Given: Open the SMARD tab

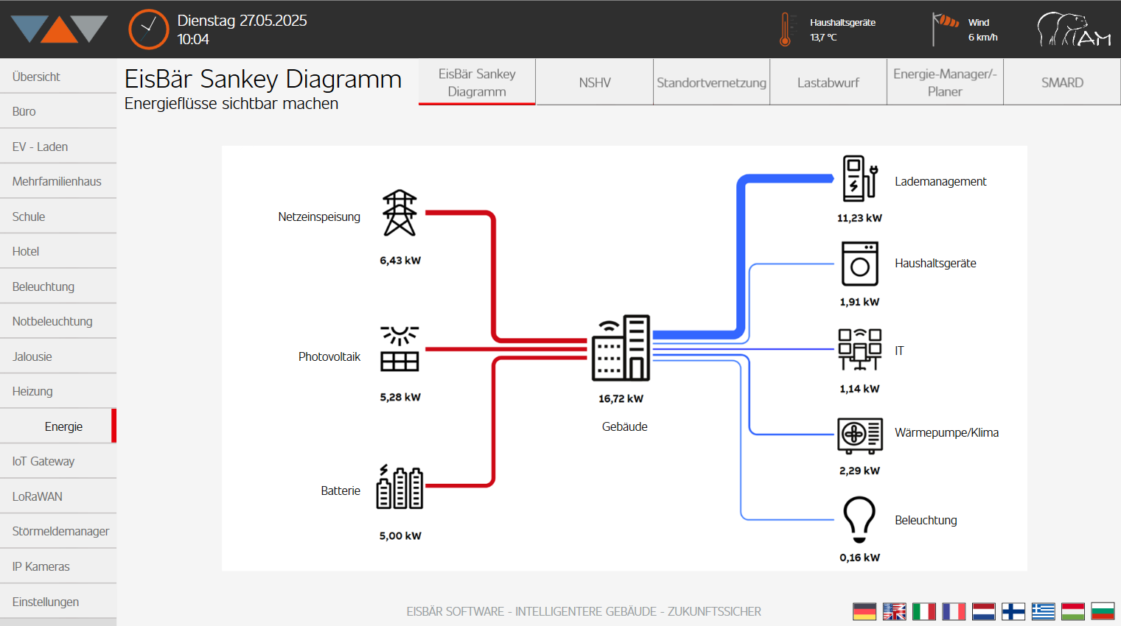Looking at the screenshot, I should point(1062,82).
